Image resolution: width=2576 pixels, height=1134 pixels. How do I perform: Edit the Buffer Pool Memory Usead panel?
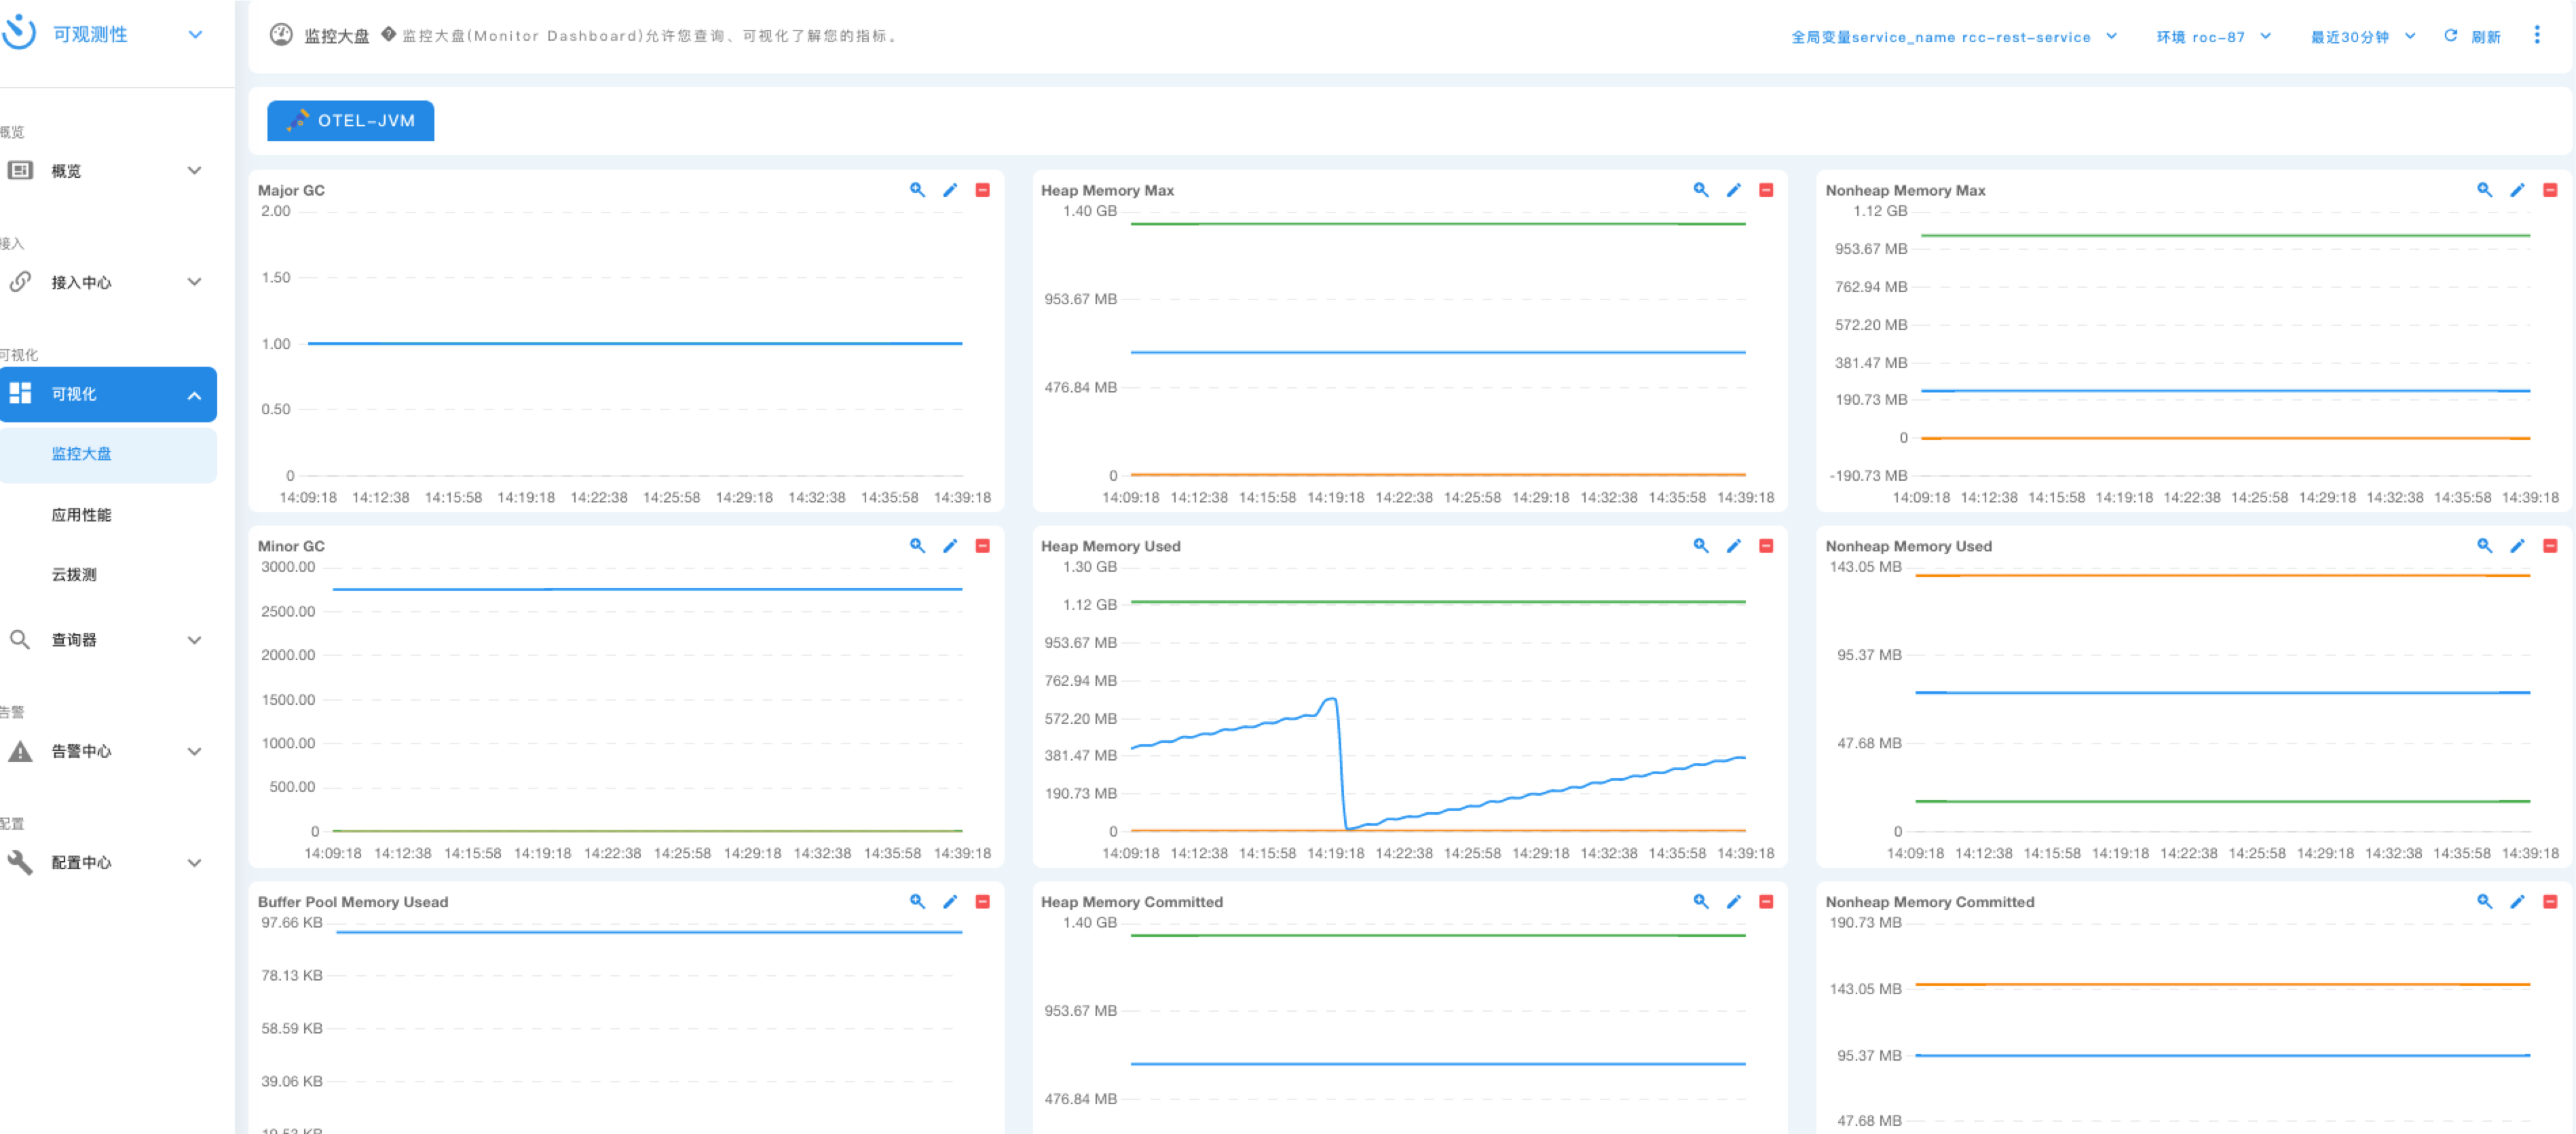click(950, 902)
